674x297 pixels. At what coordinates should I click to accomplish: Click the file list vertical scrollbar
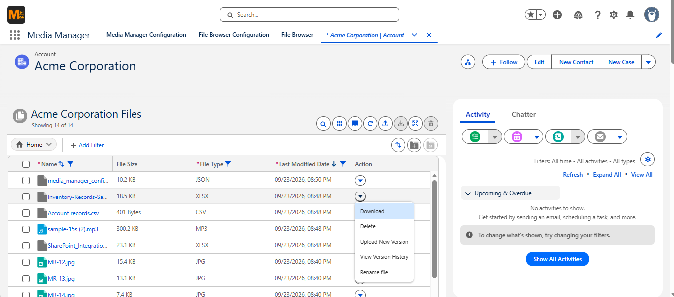(x=435, y=229)
